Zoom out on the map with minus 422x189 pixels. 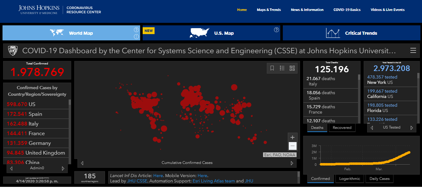pyautogui.click(x=293, y=146)
